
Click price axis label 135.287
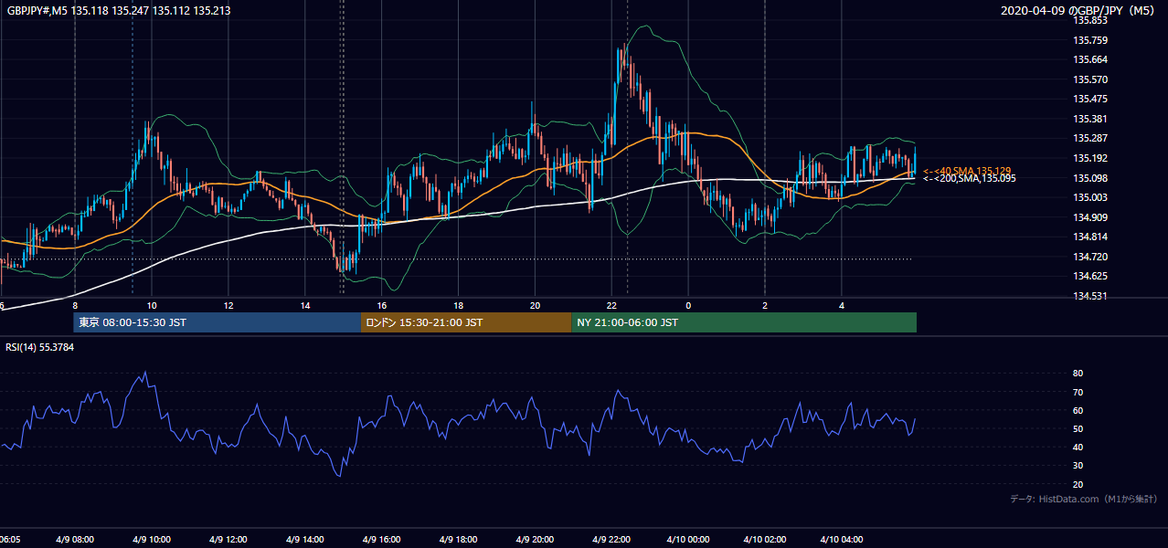[1090, 138]
